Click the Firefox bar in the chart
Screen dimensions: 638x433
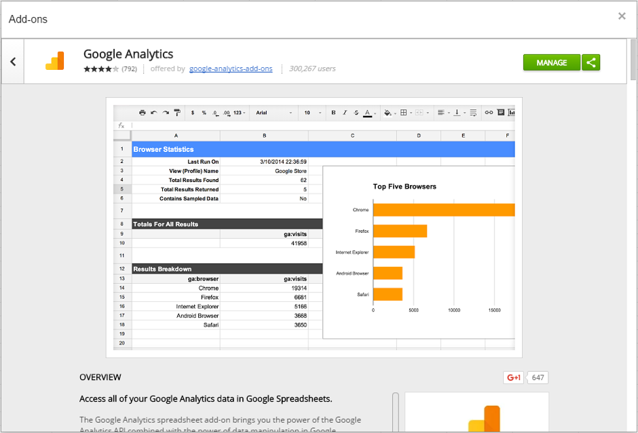point(400,231)
